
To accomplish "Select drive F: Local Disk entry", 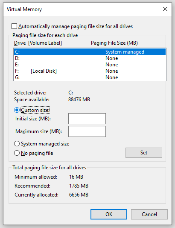I will click(90, 71).
